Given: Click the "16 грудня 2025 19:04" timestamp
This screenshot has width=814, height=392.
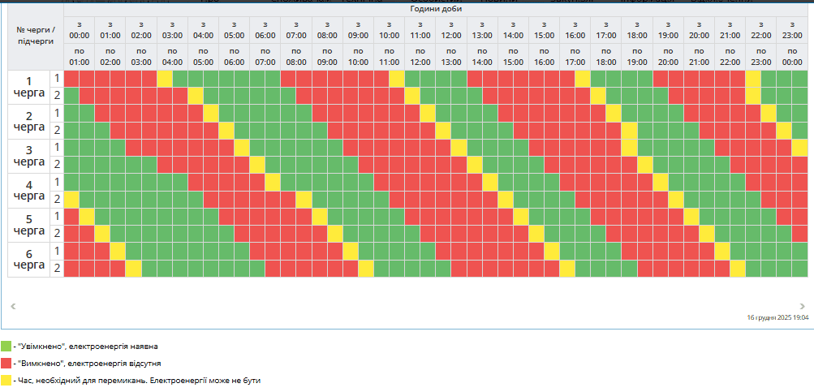Looking at the screenshot, I should 777,318.
